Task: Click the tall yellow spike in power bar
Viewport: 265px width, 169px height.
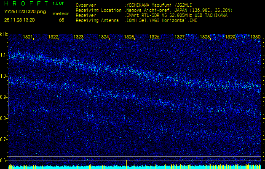Action: point(127,164)
